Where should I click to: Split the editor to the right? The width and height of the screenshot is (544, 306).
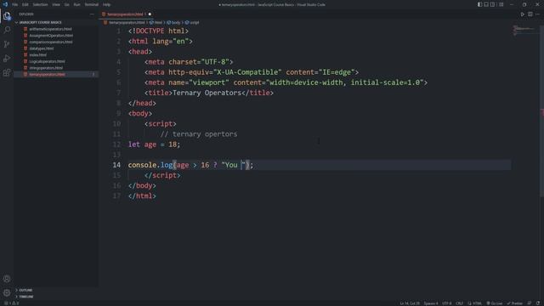pos(530,14)
